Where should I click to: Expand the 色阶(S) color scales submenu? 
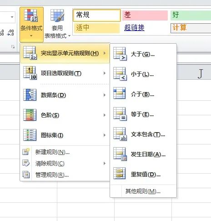click(105, 115)
